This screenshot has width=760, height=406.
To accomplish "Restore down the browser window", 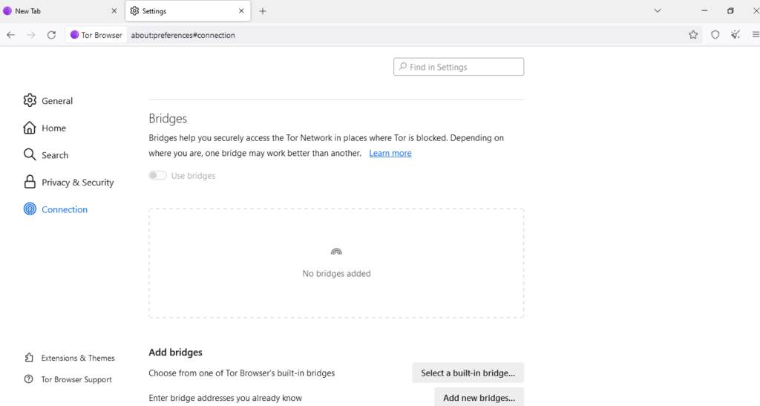I will point(730,10).
